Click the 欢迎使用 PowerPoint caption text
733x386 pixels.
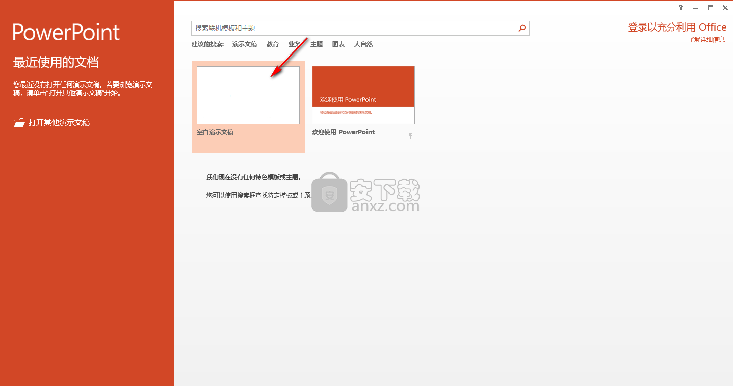click(x=343, y=132)
